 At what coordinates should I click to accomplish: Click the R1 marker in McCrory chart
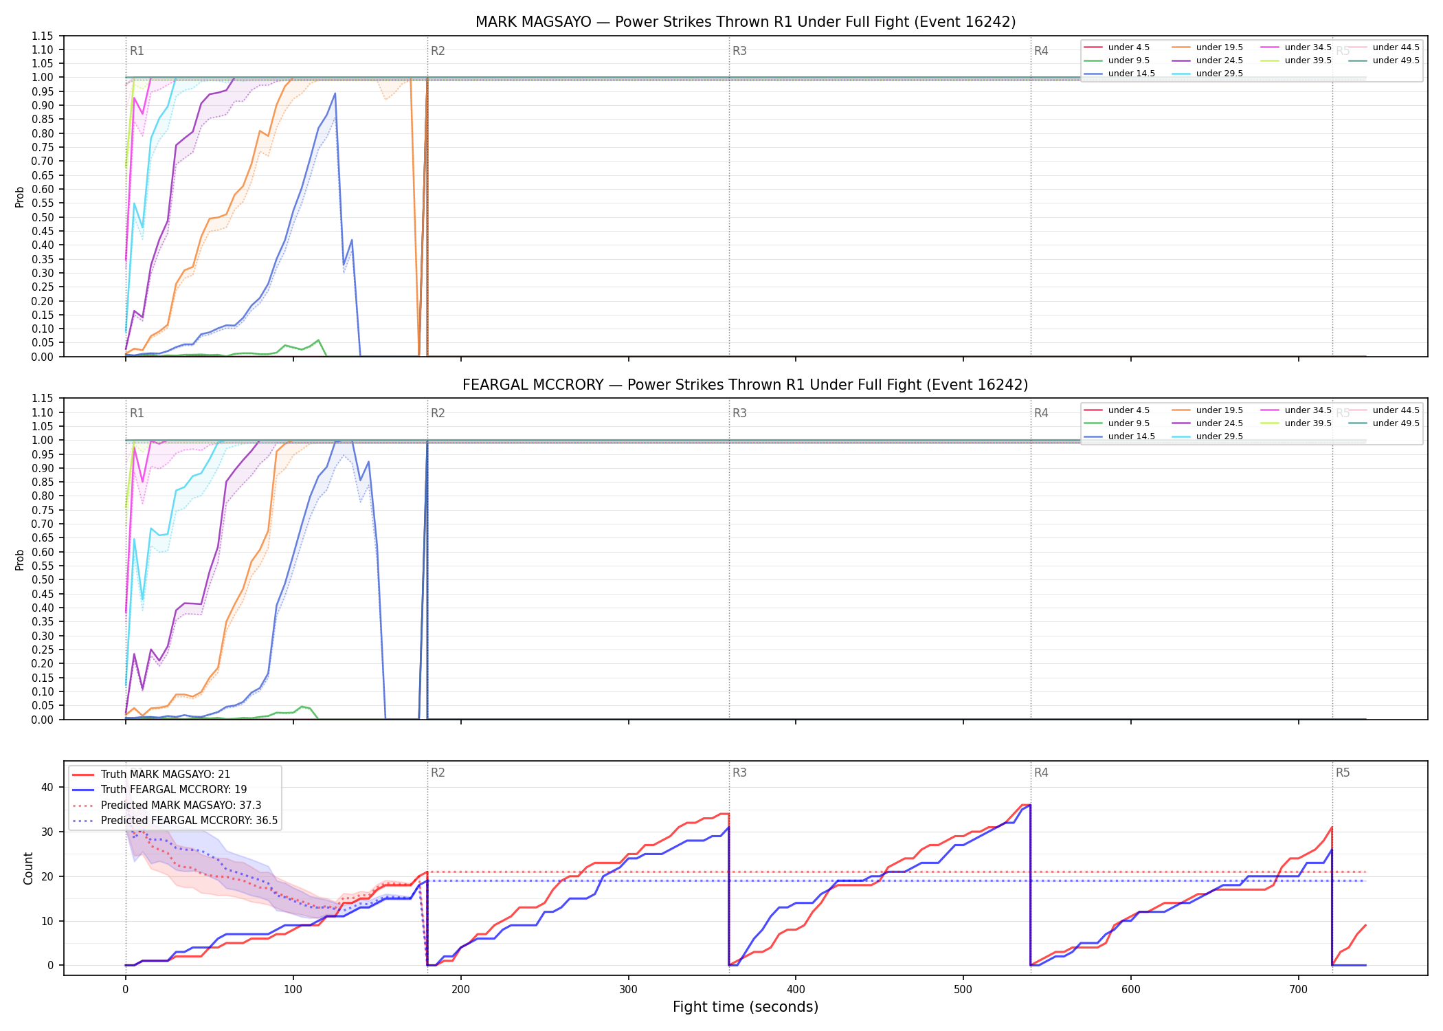[137, 413]
